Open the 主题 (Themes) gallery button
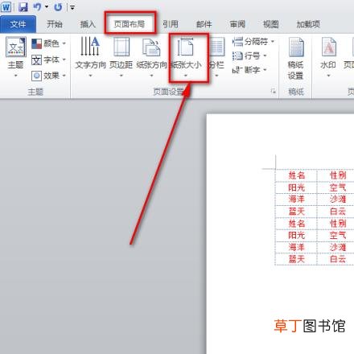The height and width of the screenshot is (354, 354). tap(15, 57)
